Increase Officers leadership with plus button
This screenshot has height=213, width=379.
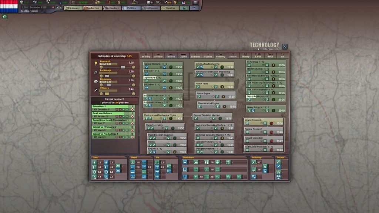point(133,94)
